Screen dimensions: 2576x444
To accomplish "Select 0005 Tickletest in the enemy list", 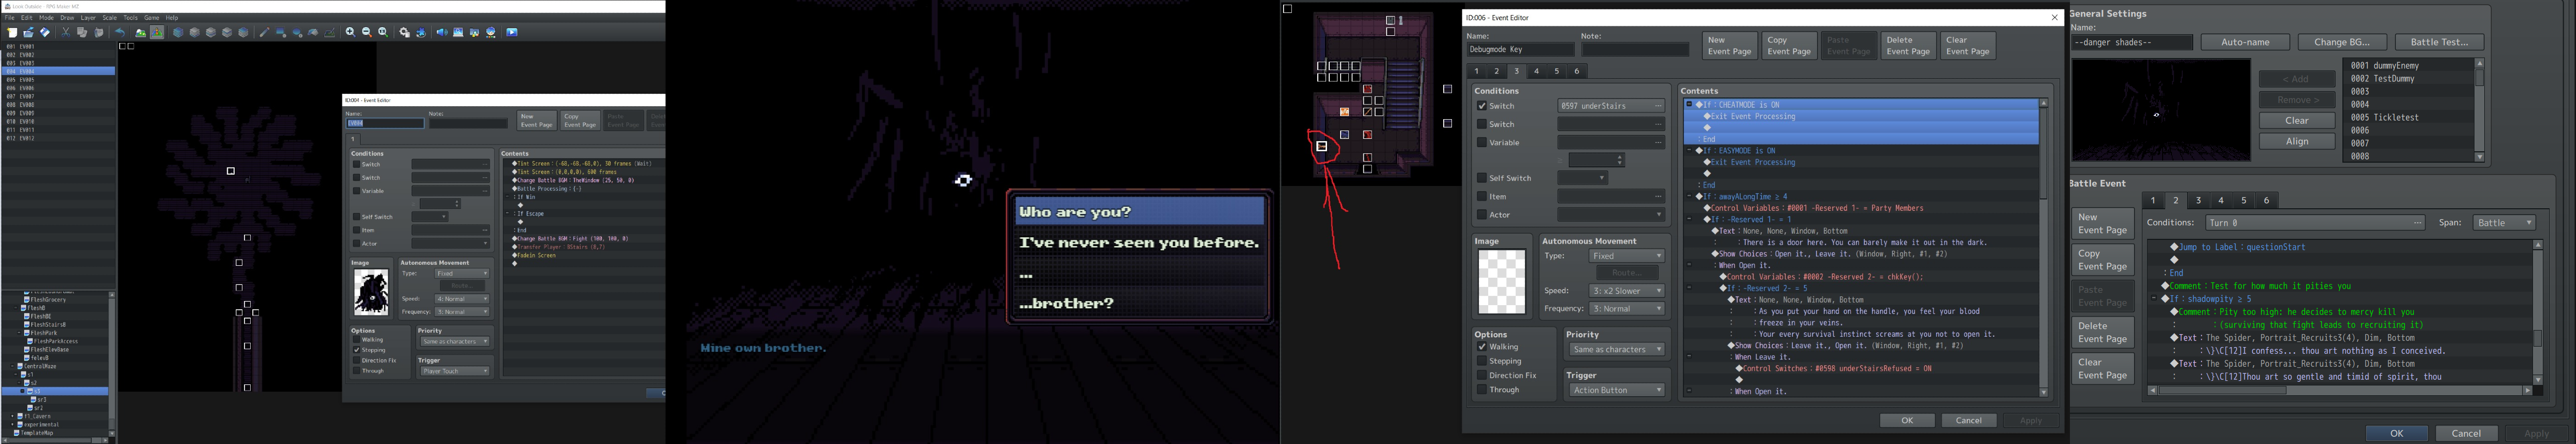I will point(2408,118).
